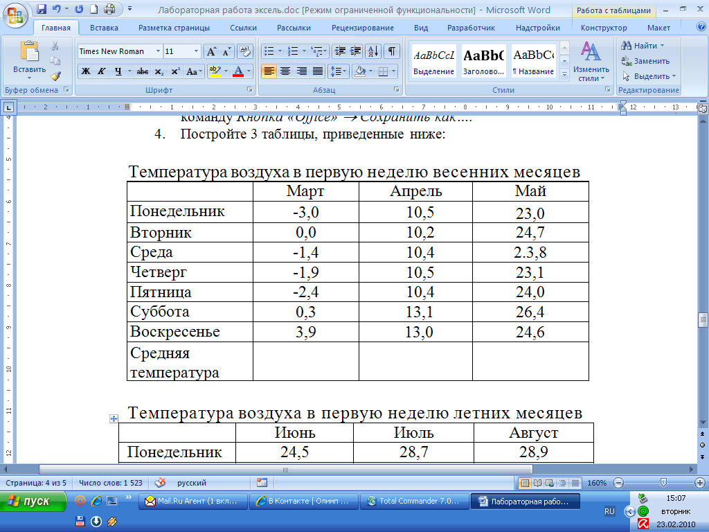Click the Заменить button

click(645, 61)
